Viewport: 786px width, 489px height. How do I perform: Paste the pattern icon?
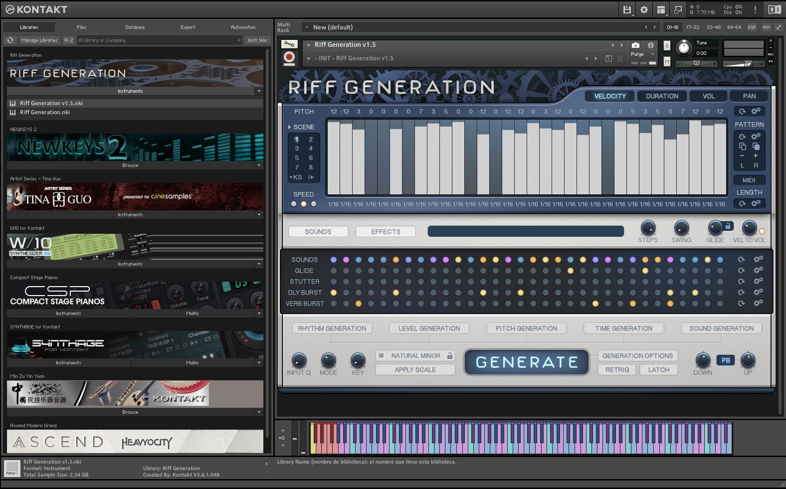[x=756, y=146]
